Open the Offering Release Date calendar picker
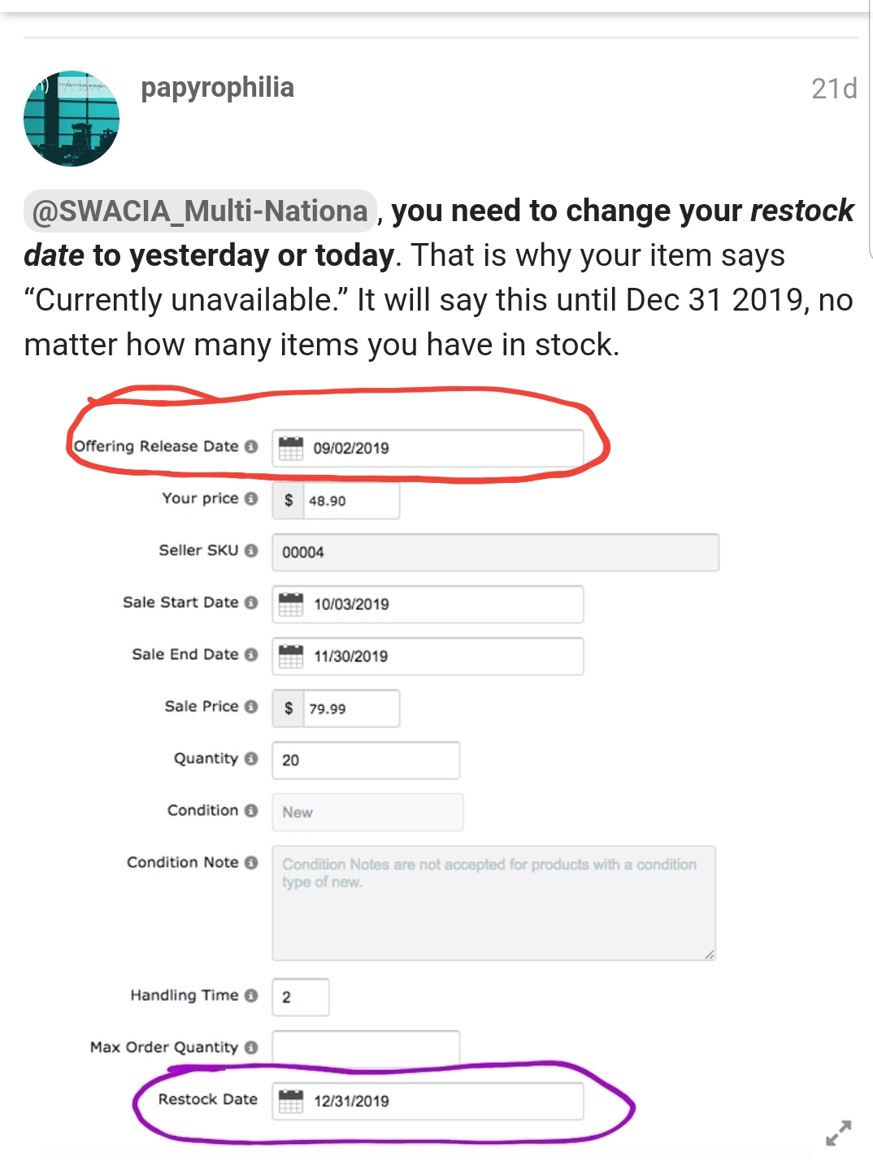 point(290,447)
